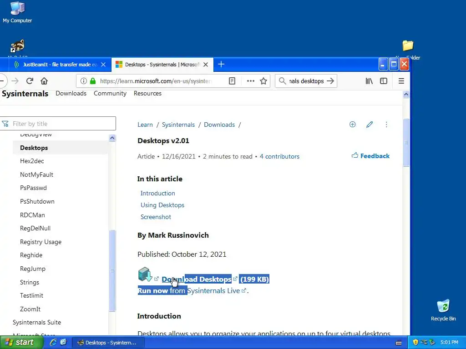Open Sysinternals Suite in sidebar

coord(37,322)
